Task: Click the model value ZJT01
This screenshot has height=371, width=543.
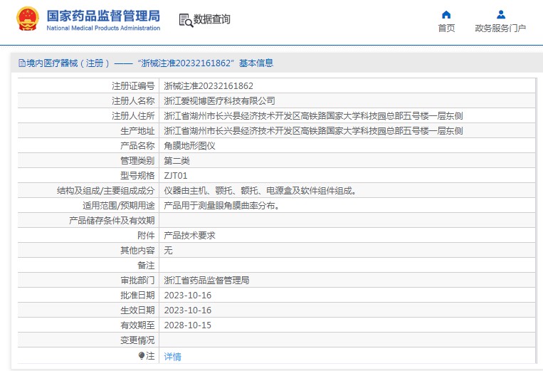Action: click(x=176, y=175)
